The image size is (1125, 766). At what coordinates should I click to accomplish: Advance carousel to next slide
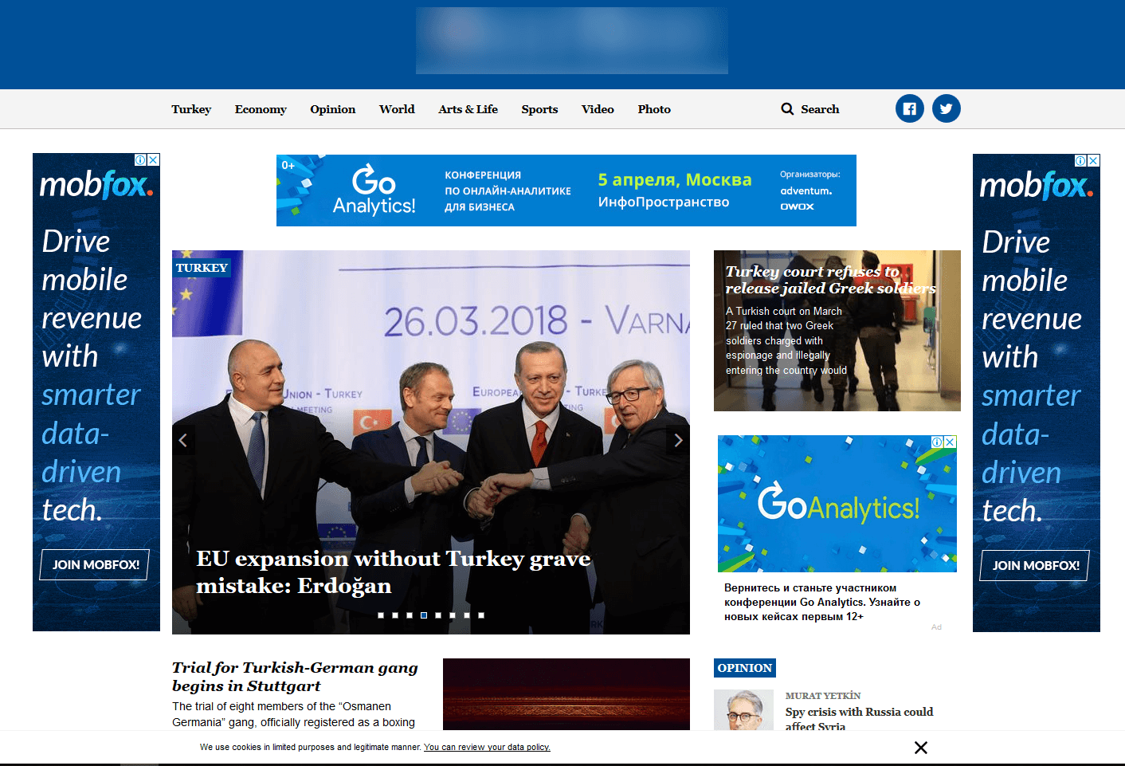[x=678, y=440]
